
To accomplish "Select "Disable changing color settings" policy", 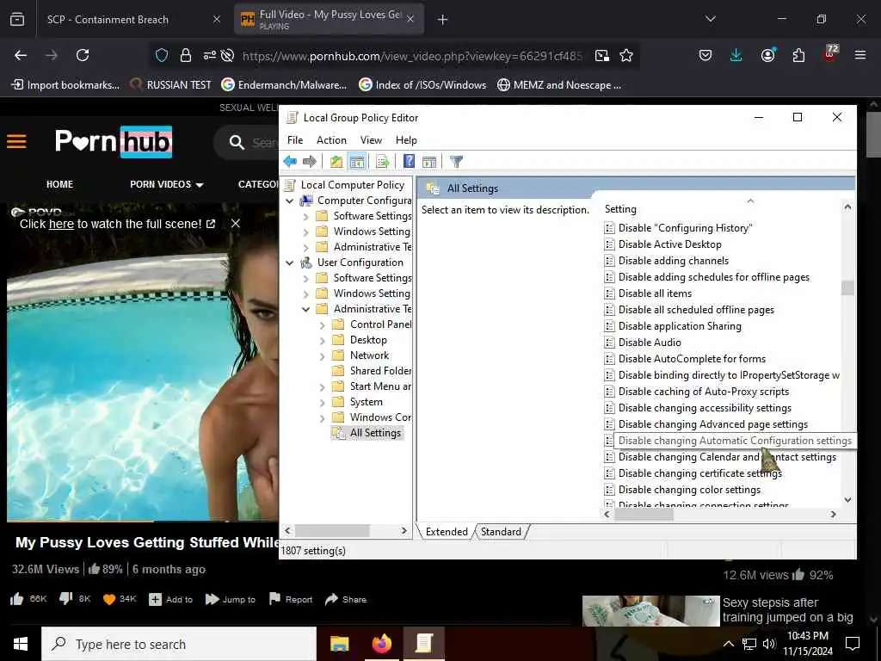I will point(689,490).
